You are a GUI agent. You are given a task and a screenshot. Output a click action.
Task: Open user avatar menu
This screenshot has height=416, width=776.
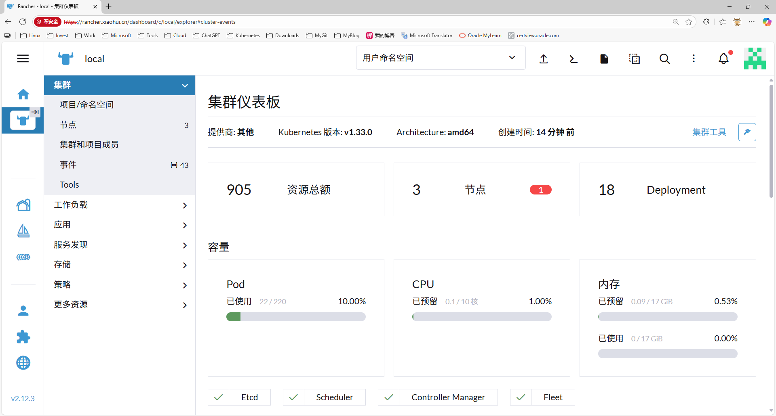coord(755,59)
